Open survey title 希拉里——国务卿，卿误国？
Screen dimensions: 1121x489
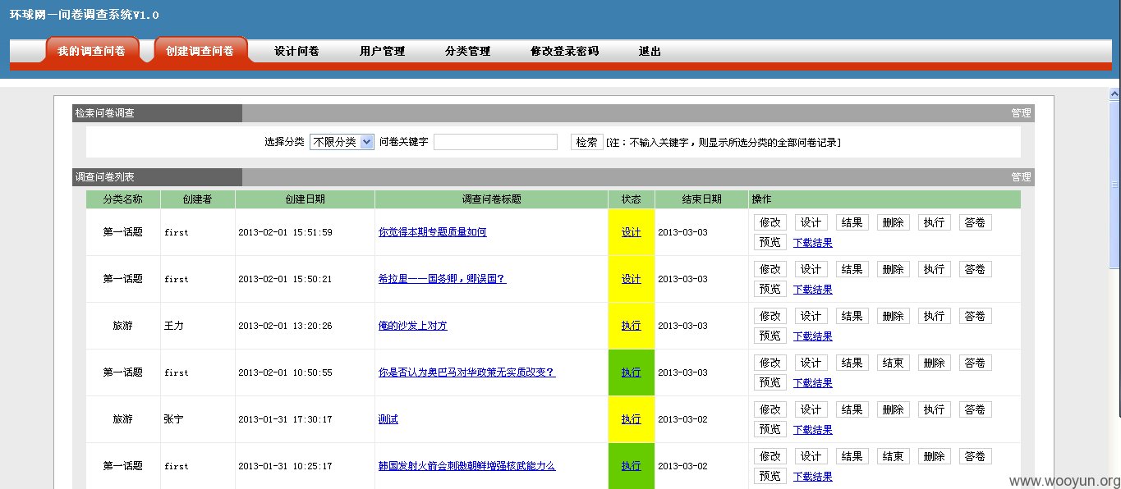click(442, 279)
